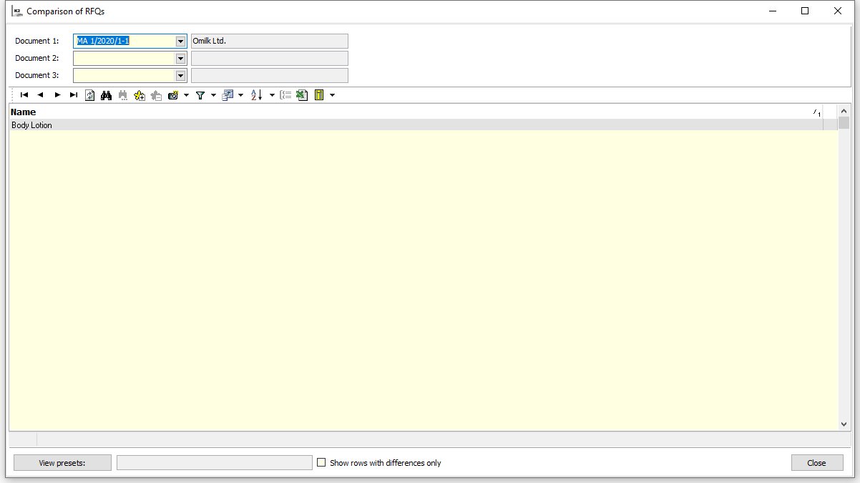Click the greyed find-next binoculars icon
860x483 pixels.
pyautogui.click(x=123, y=95)
